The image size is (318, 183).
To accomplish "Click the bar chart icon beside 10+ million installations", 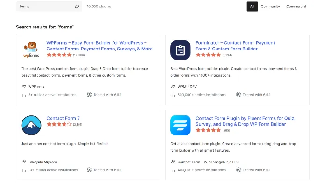I will coord(24,170).
